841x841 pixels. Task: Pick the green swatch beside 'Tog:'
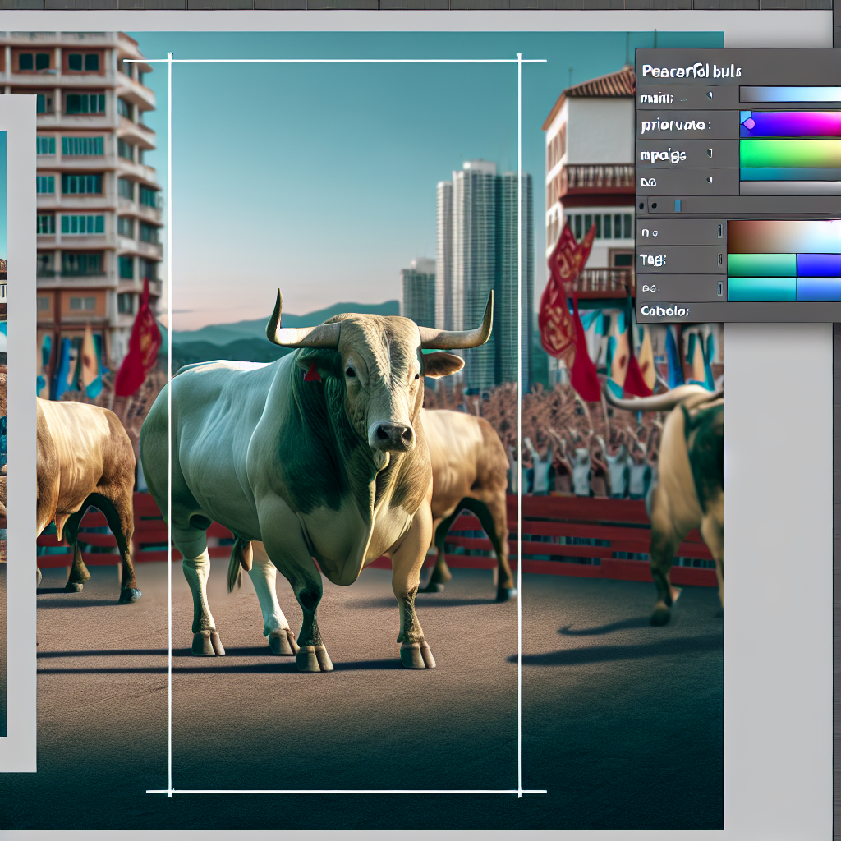pyautogui.click(x=761, y=264)
